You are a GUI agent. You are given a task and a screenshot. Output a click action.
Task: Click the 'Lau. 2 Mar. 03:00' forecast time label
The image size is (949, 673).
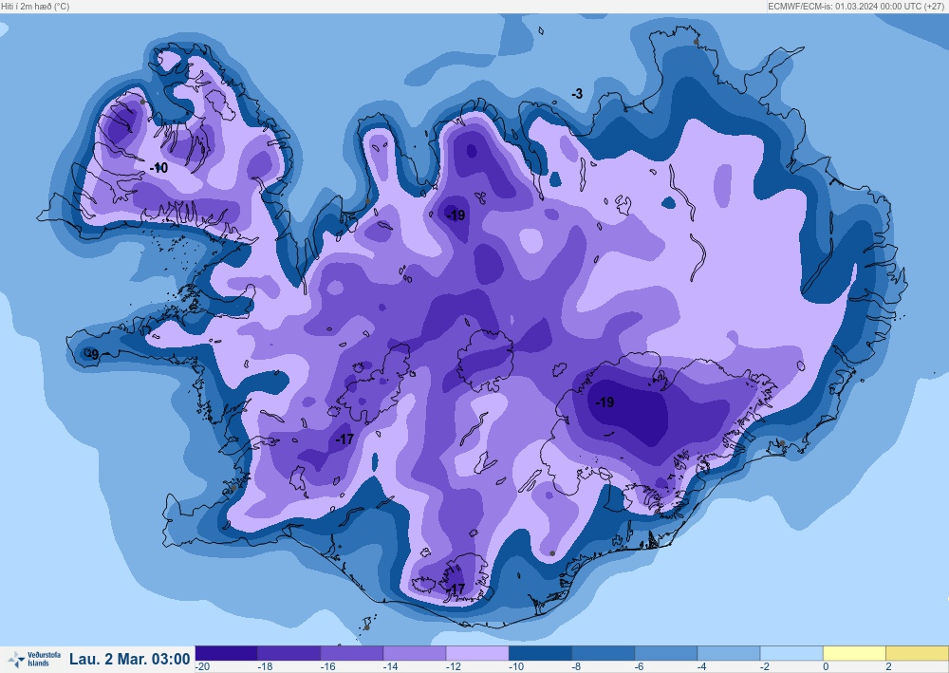[129, 659]
